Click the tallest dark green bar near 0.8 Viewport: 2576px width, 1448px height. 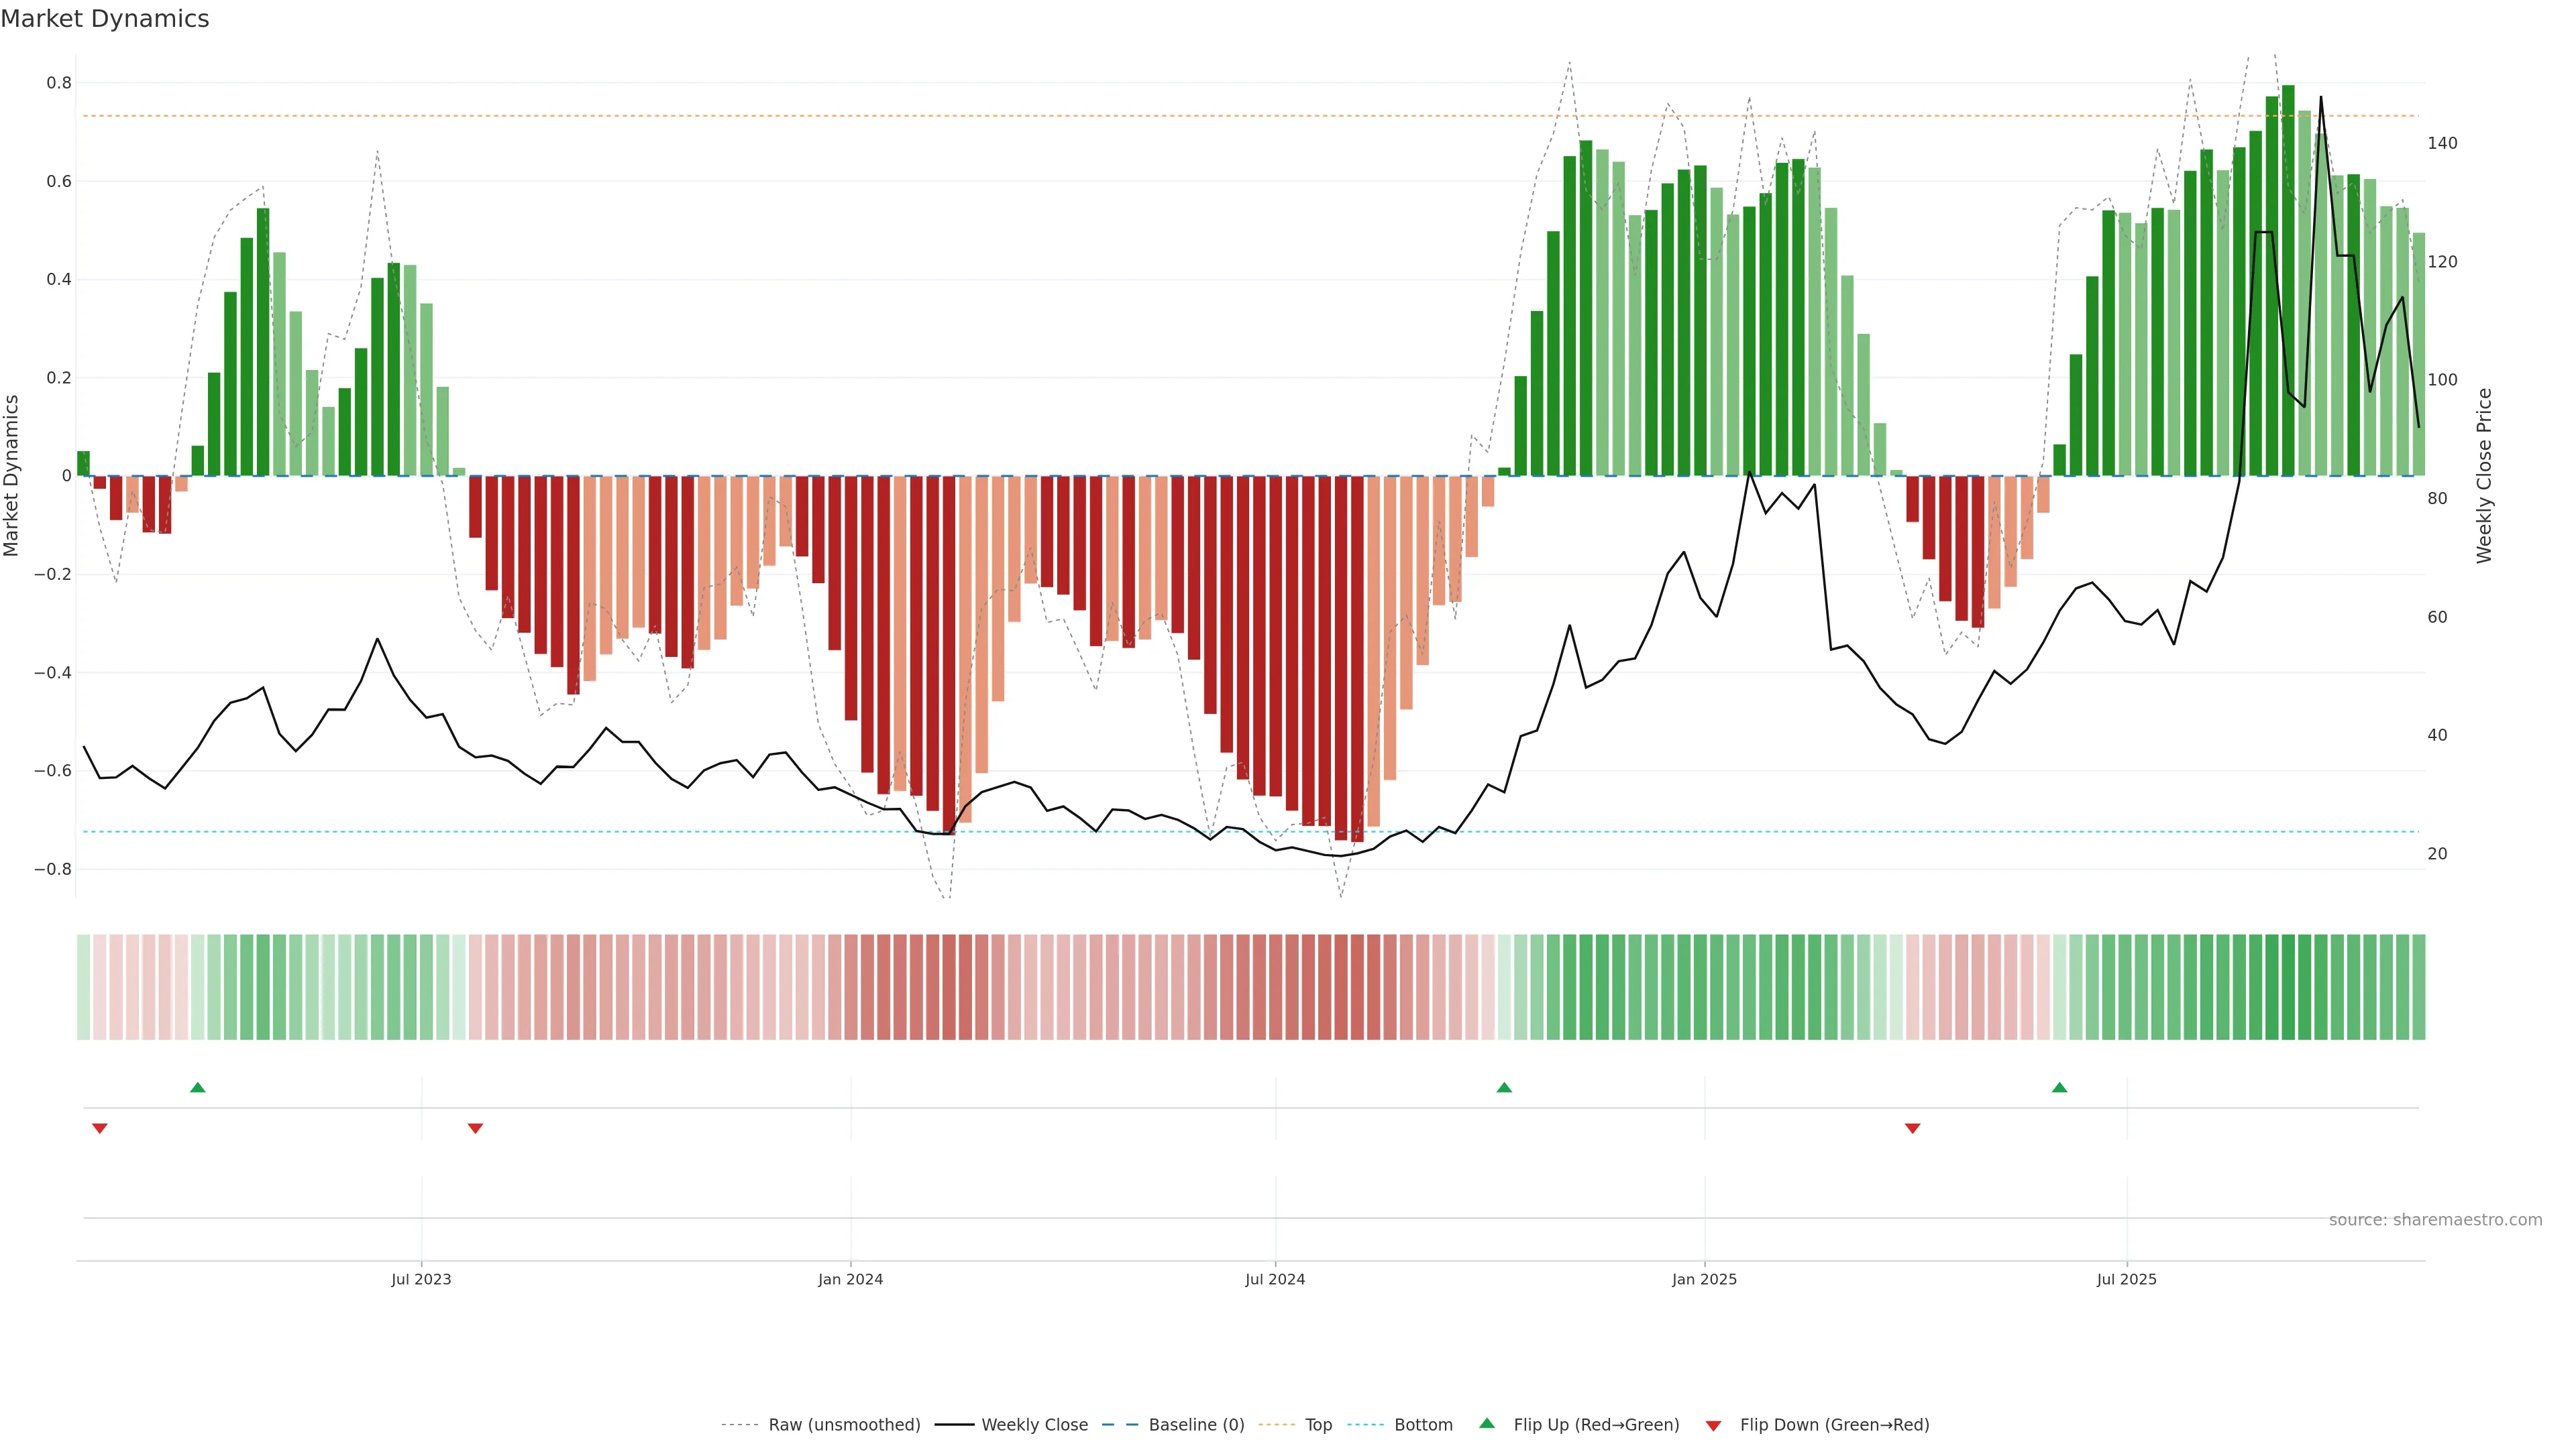[2288, 280]
